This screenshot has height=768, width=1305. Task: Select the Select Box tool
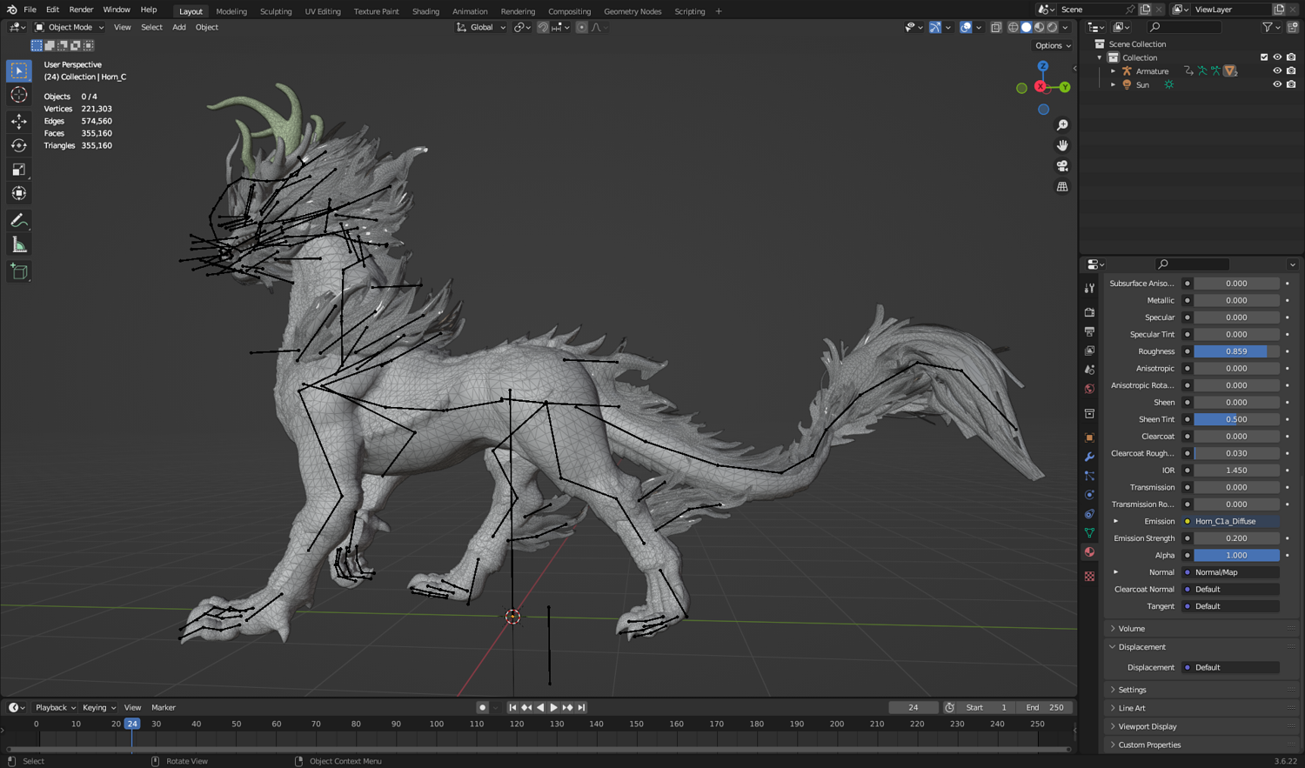coord(19,70)
